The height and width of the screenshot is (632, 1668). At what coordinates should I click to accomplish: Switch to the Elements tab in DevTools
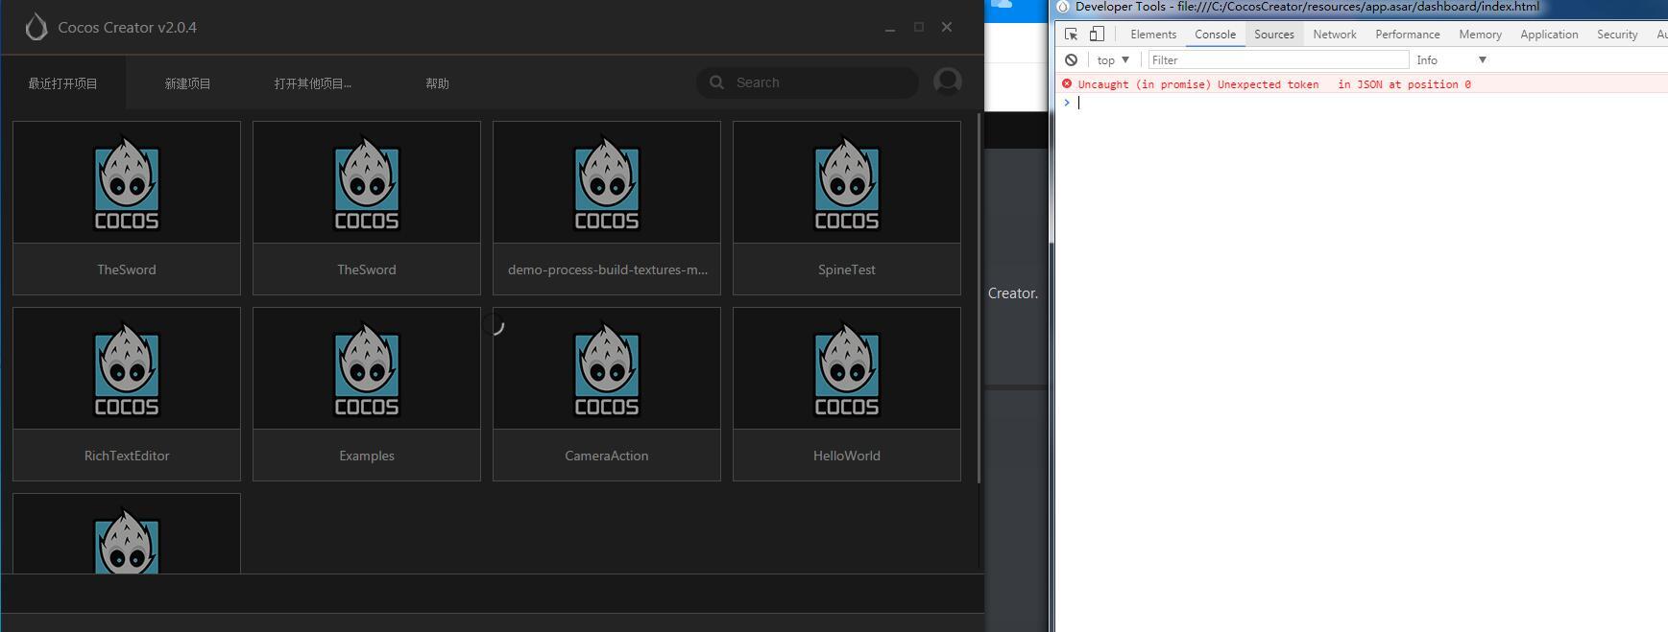click(1153, 35)
